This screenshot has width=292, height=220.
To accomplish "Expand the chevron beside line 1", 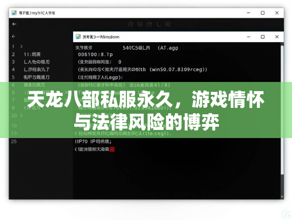I will point(22,46).
